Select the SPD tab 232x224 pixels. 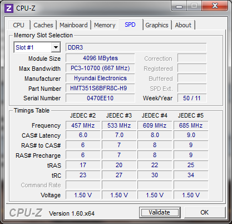pos(130,25)
